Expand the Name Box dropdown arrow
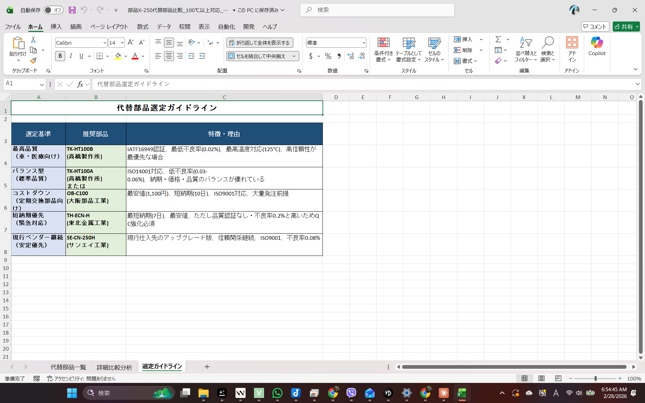Image resolution: width=645 pixels, height=403 pixels. pyautogui.click(x=42, y=84)
